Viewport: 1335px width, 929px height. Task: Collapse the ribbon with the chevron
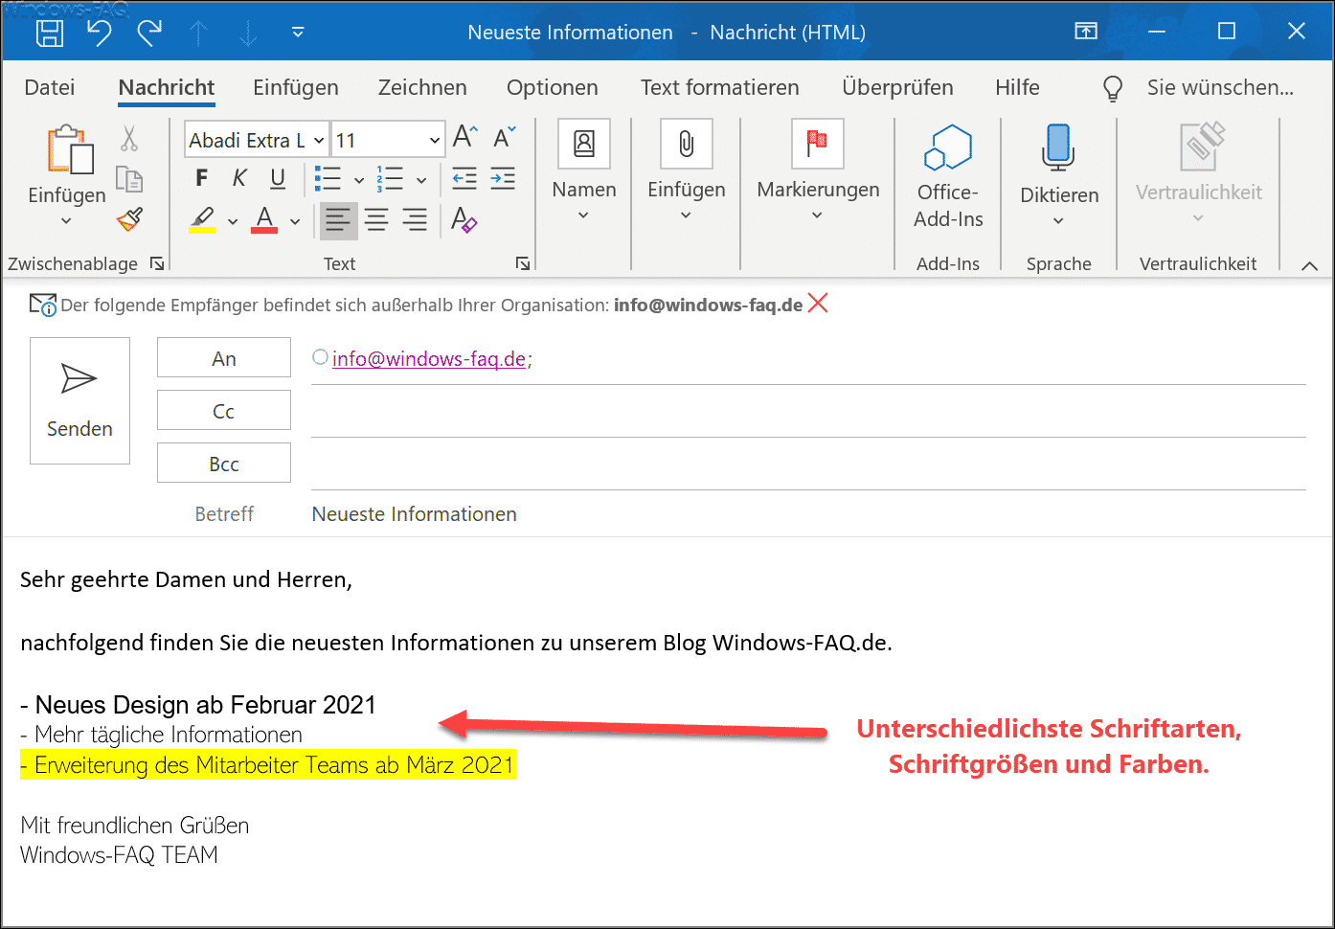[1310, 265]
